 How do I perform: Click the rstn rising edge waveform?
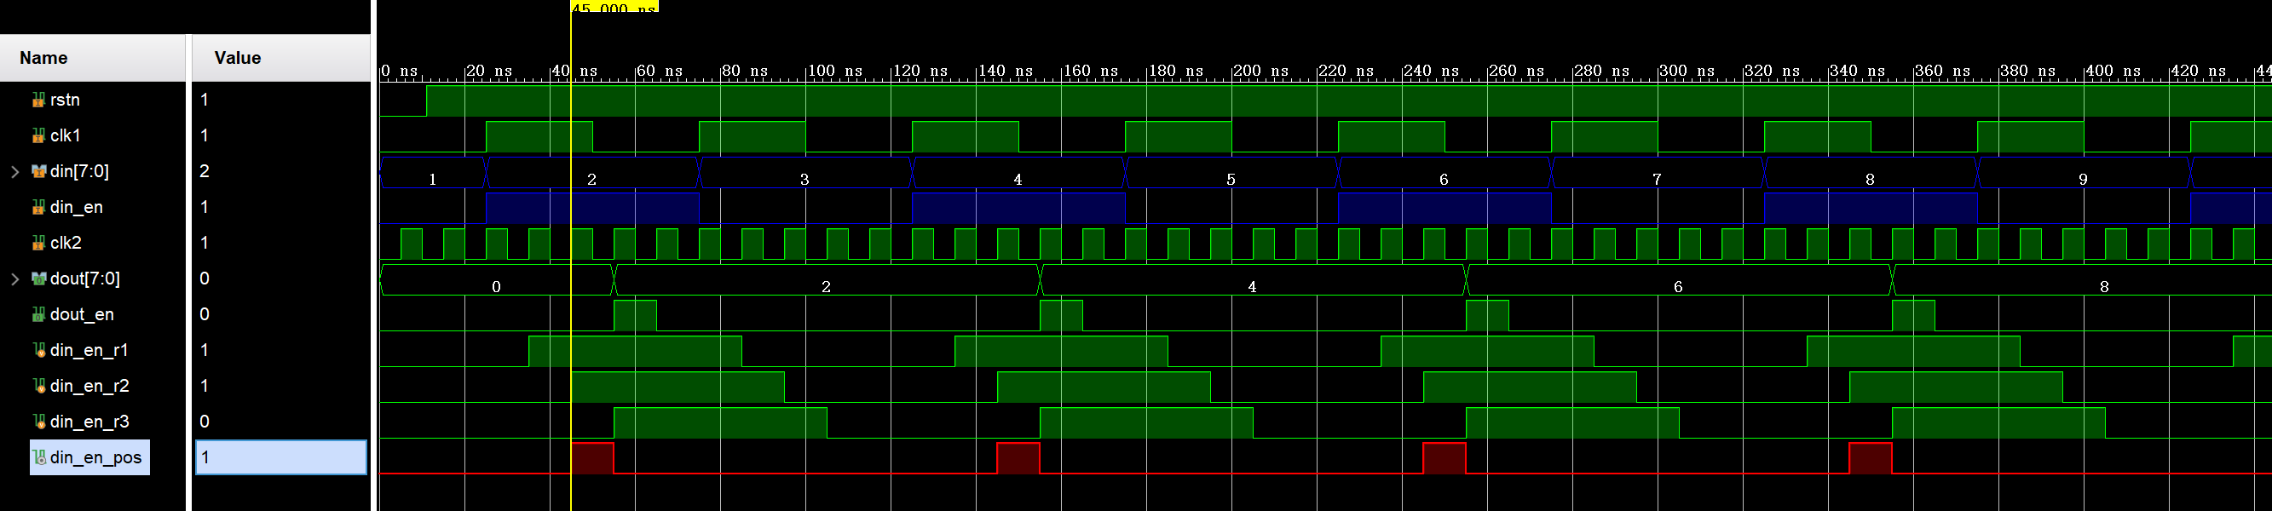pos(427,100)
